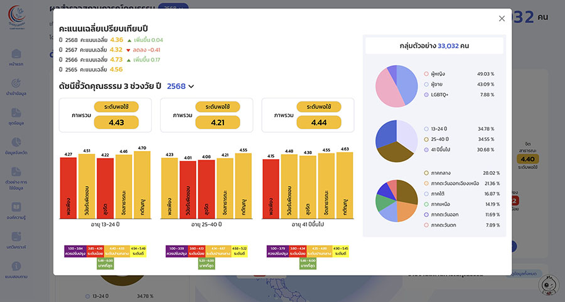
Task: Toggle the 25-40 ปี legend marker
Action: click(426, 138)
